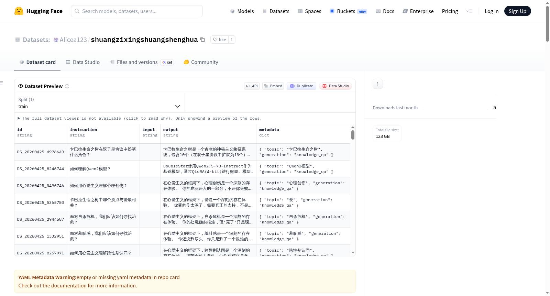Click the info icon beside Dataset Preview
The image size is (550, 296).
67,86
